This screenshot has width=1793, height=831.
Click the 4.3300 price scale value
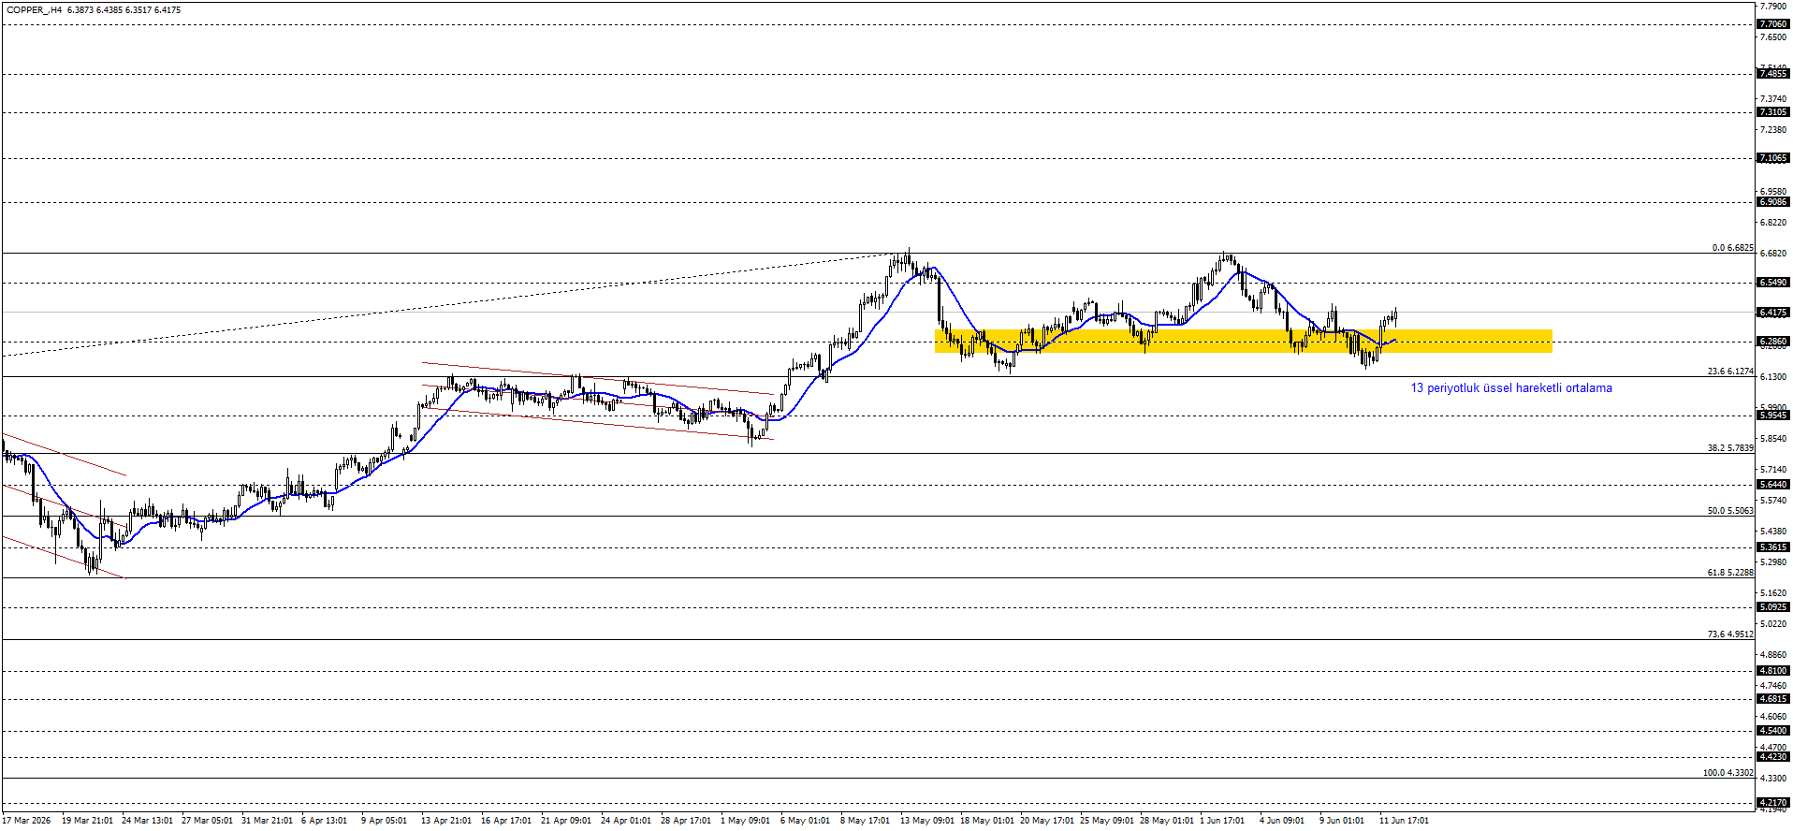pyautogui.click(x=1773, y=779)
